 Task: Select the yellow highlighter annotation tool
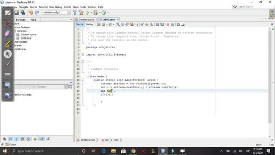[8, 44]
